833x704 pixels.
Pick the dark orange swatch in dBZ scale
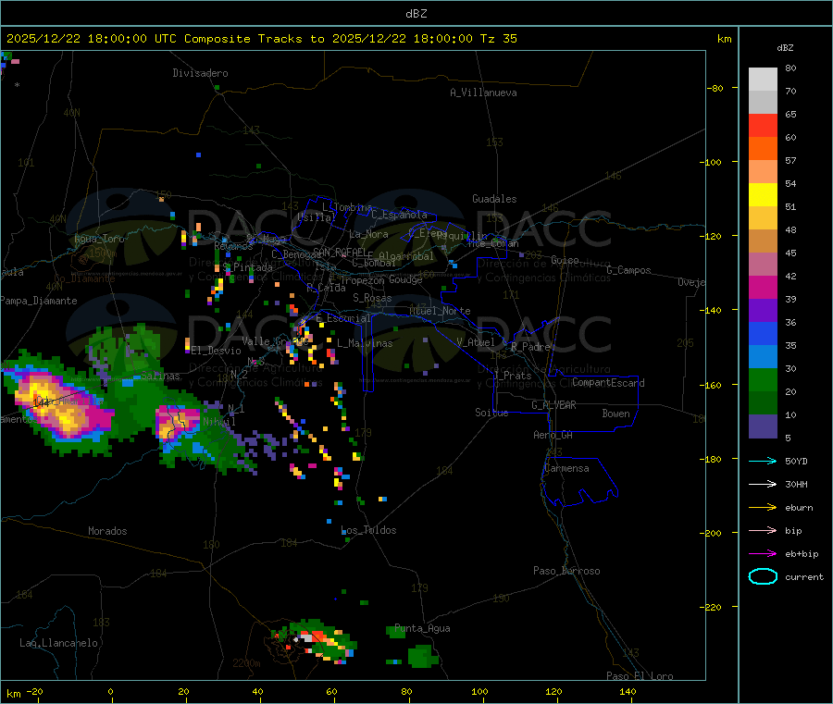coord(763,149)
